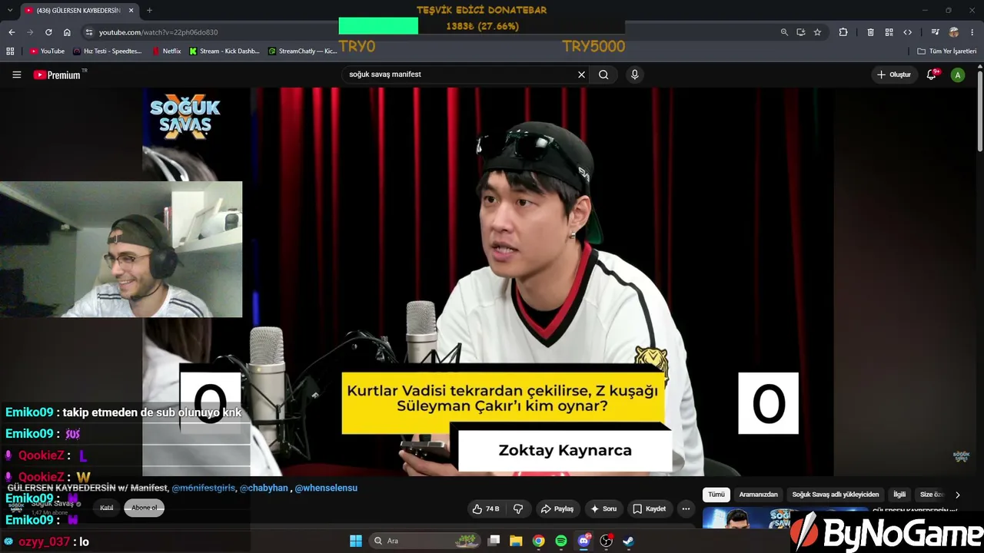This screenshot has width=984, height=553.
Task: Open the Tüm Yer İşaretleri folder
Action: pyautogui.click(x=947, y=51)
